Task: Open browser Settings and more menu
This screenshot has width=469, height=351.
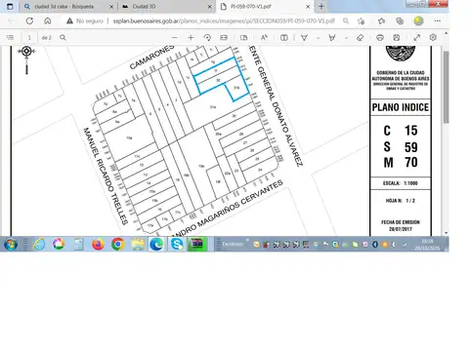Action: click(x=438, y=21)
